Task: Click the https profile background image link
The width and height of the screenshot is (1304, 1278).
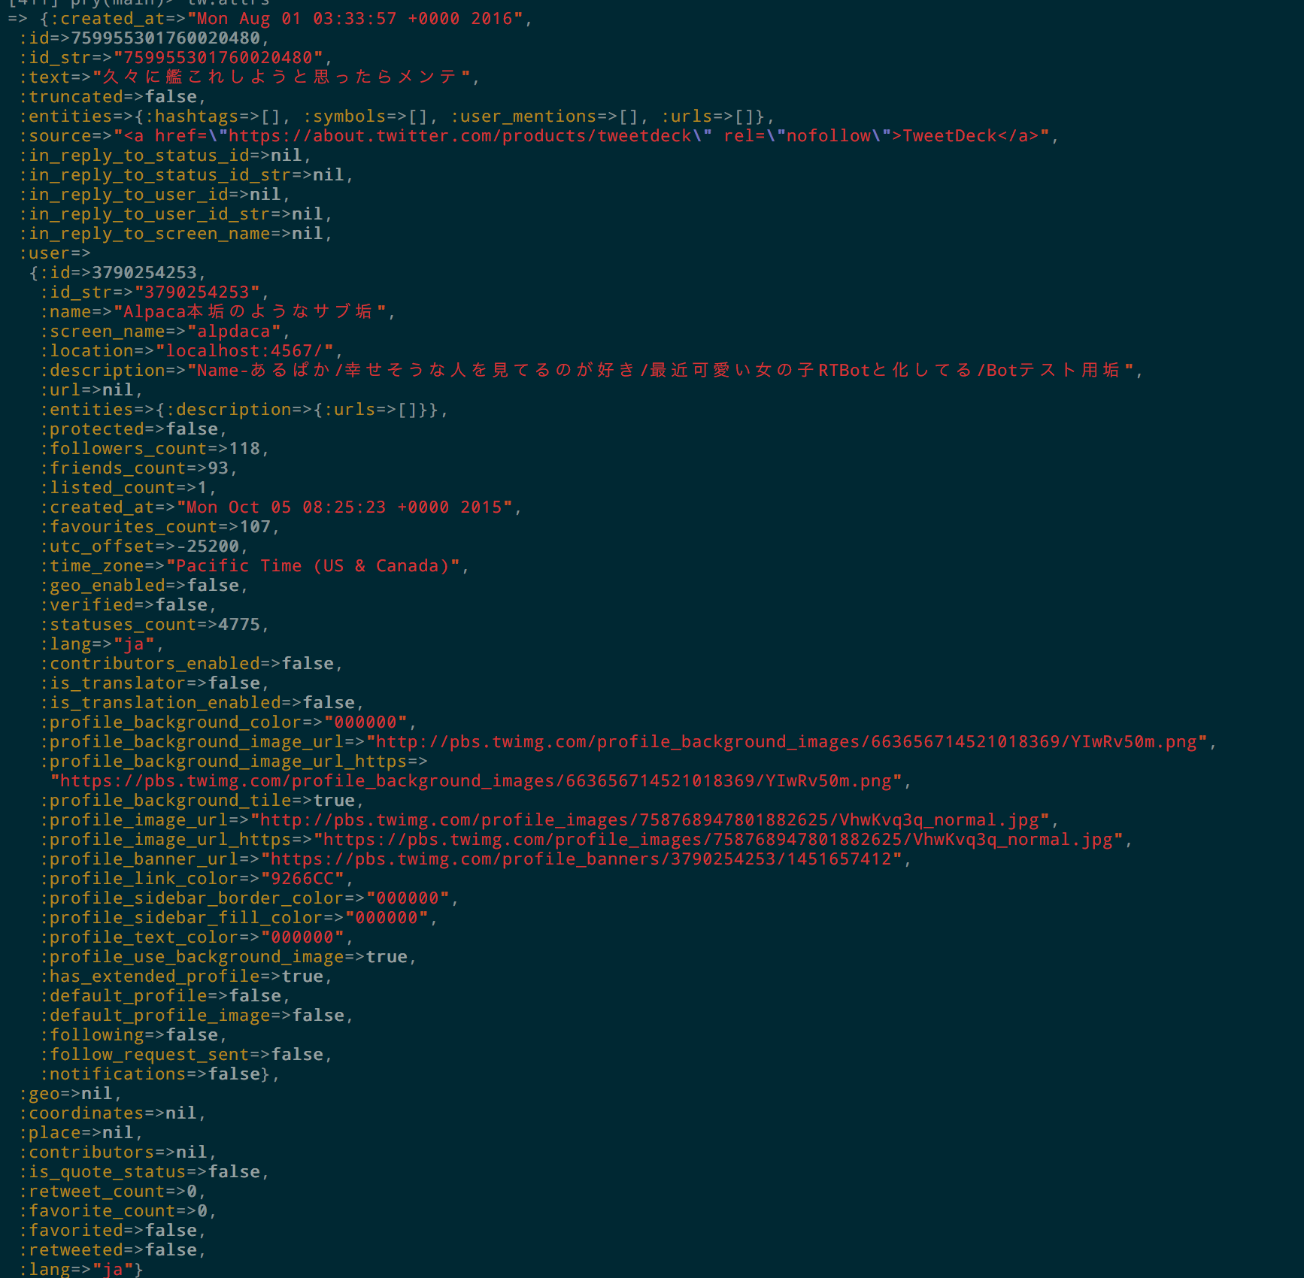Action: (x=481, y=780)
